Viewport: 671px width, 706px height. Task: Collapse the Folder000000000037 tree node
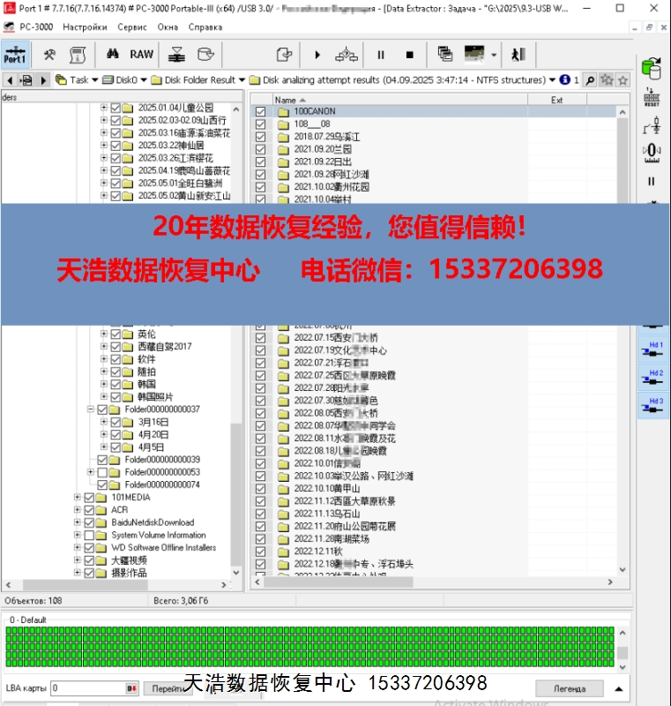tap(90, 409)
